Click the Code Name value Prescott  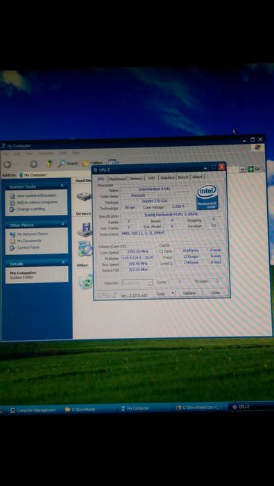click(x=137, y=196)
